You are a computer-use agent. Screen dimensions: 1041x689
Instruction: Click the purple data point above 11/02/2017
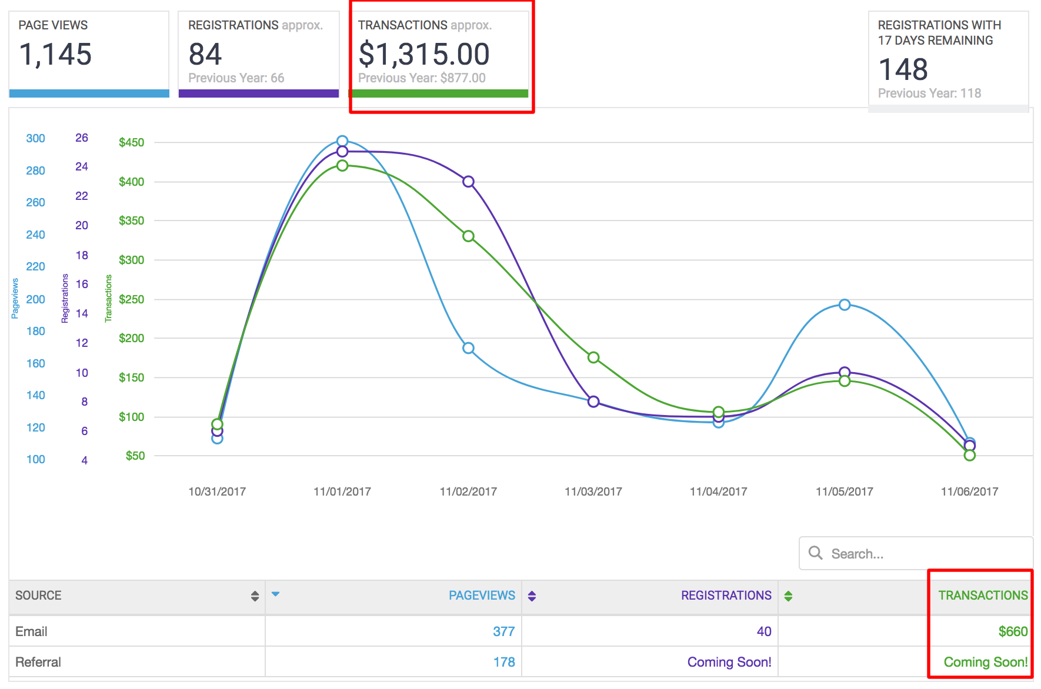point(468,181)
